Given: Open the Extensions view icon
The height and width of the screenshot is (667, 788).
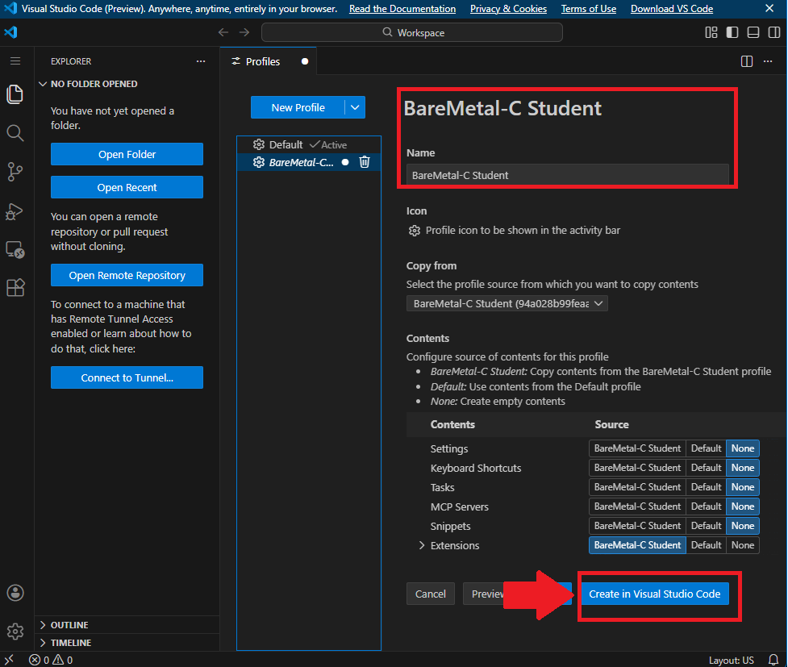Looking at the screenshot, I should (15, 288).
